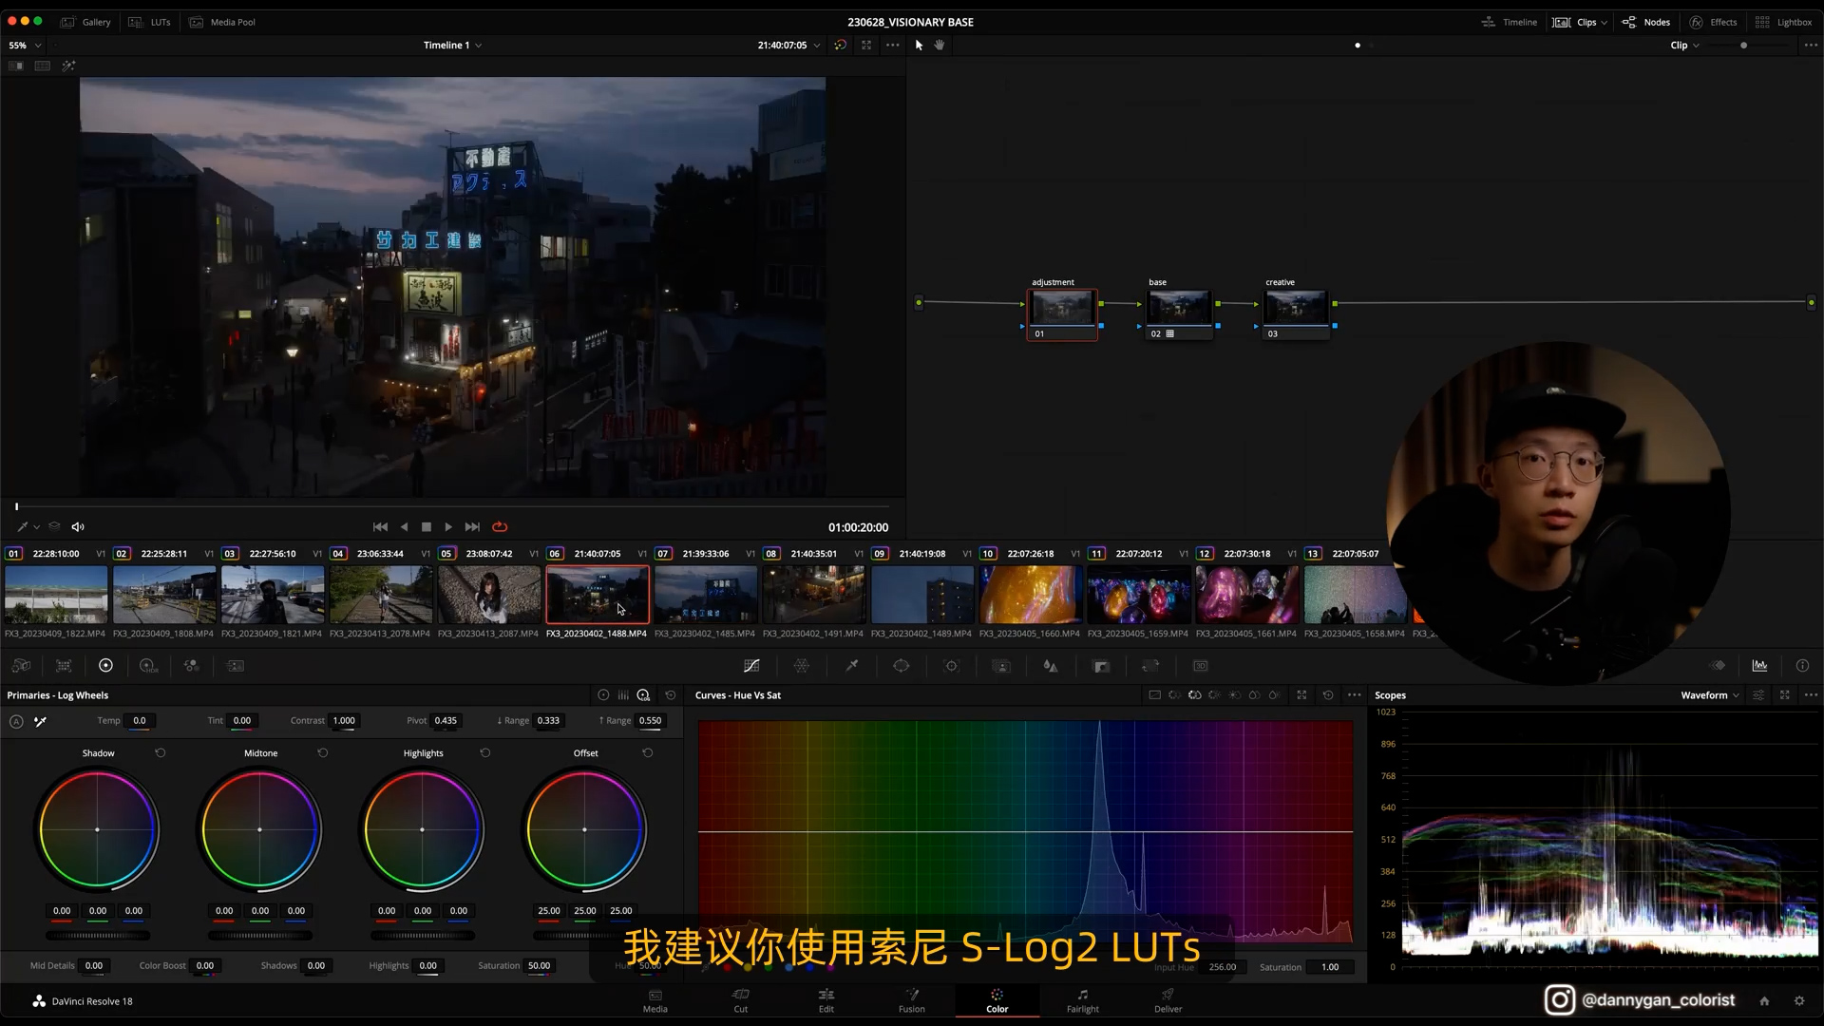Open the Color Warper palette
Screen dimensions: 1824x1026
pyautogui.click(x=802, y=666)
